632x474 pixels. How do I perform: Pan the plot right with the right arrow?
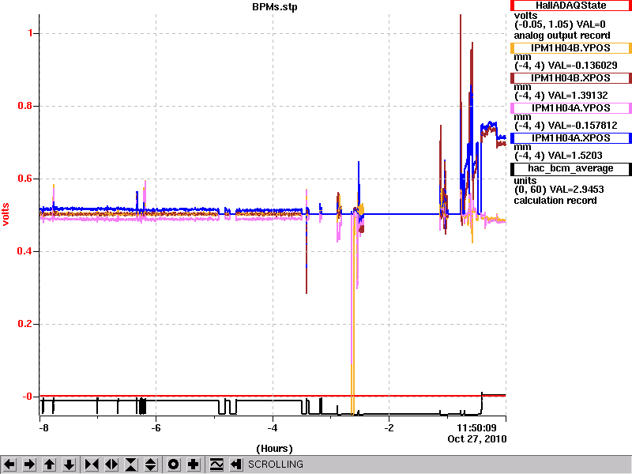click(x=29, y=465)
